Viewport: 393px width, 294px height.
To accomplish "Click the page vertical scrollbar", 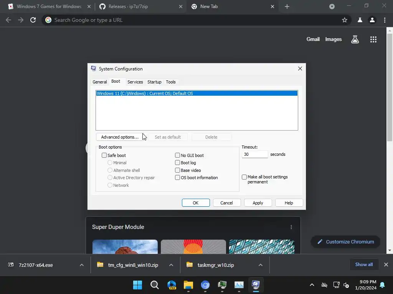I will 390,88.
